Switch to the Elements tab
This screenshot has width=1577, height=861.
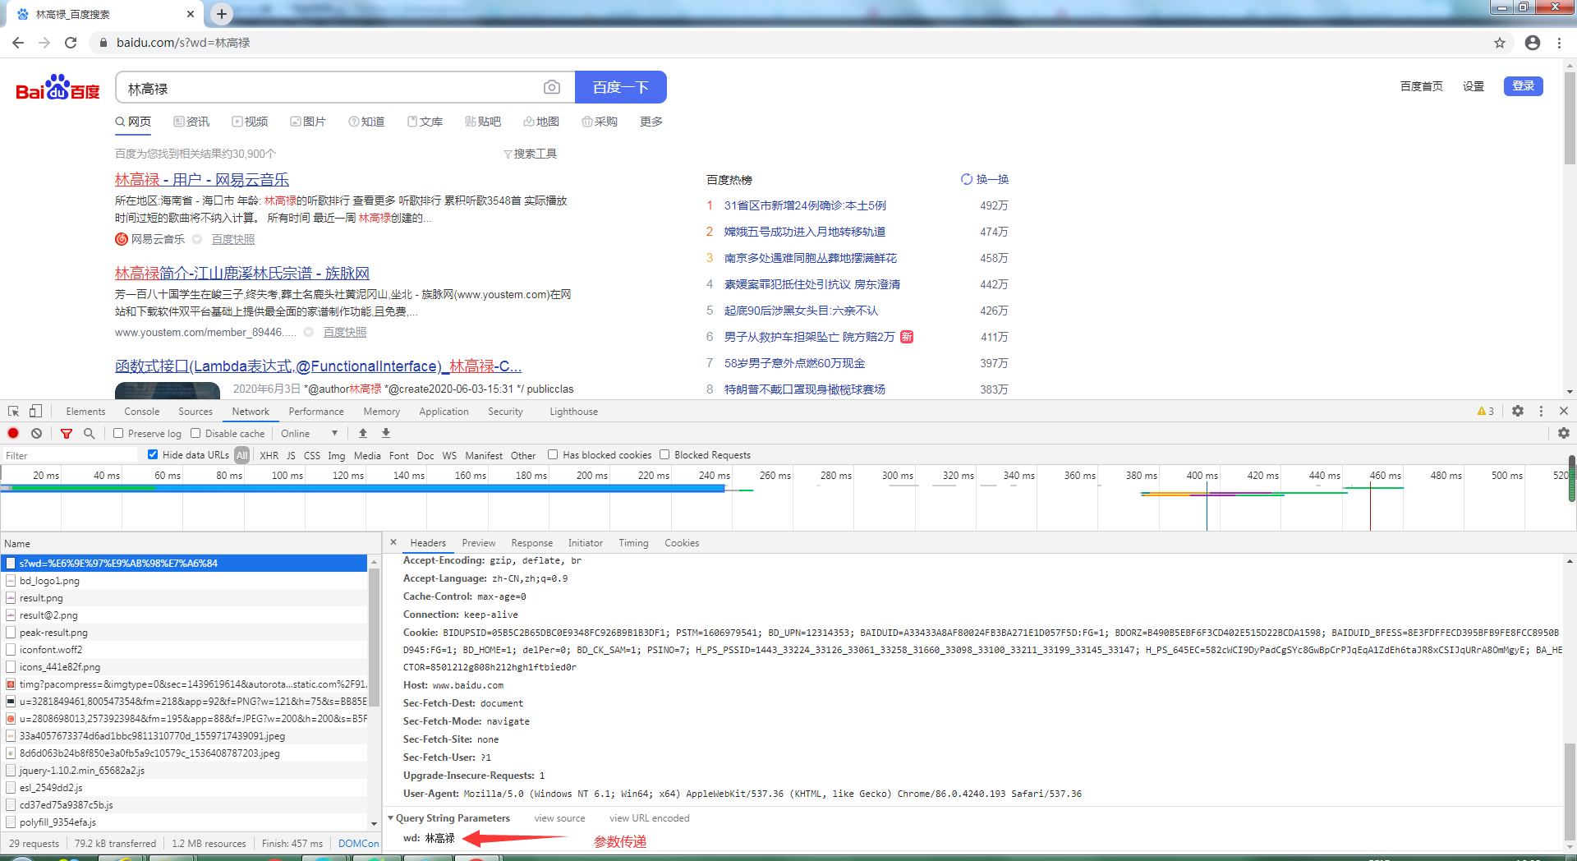(85, 411)
